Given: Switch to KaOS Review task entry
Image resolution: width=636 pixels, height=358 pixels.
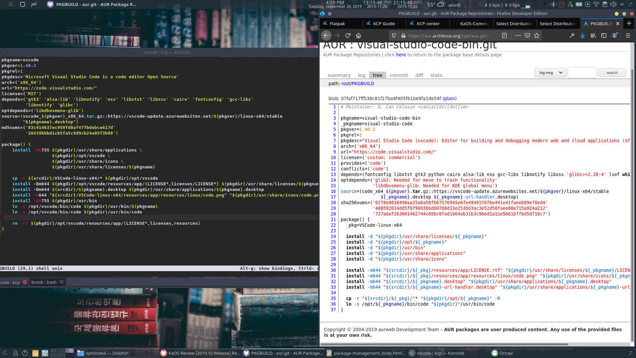Looking at the screenshot, I should [200, 353].
